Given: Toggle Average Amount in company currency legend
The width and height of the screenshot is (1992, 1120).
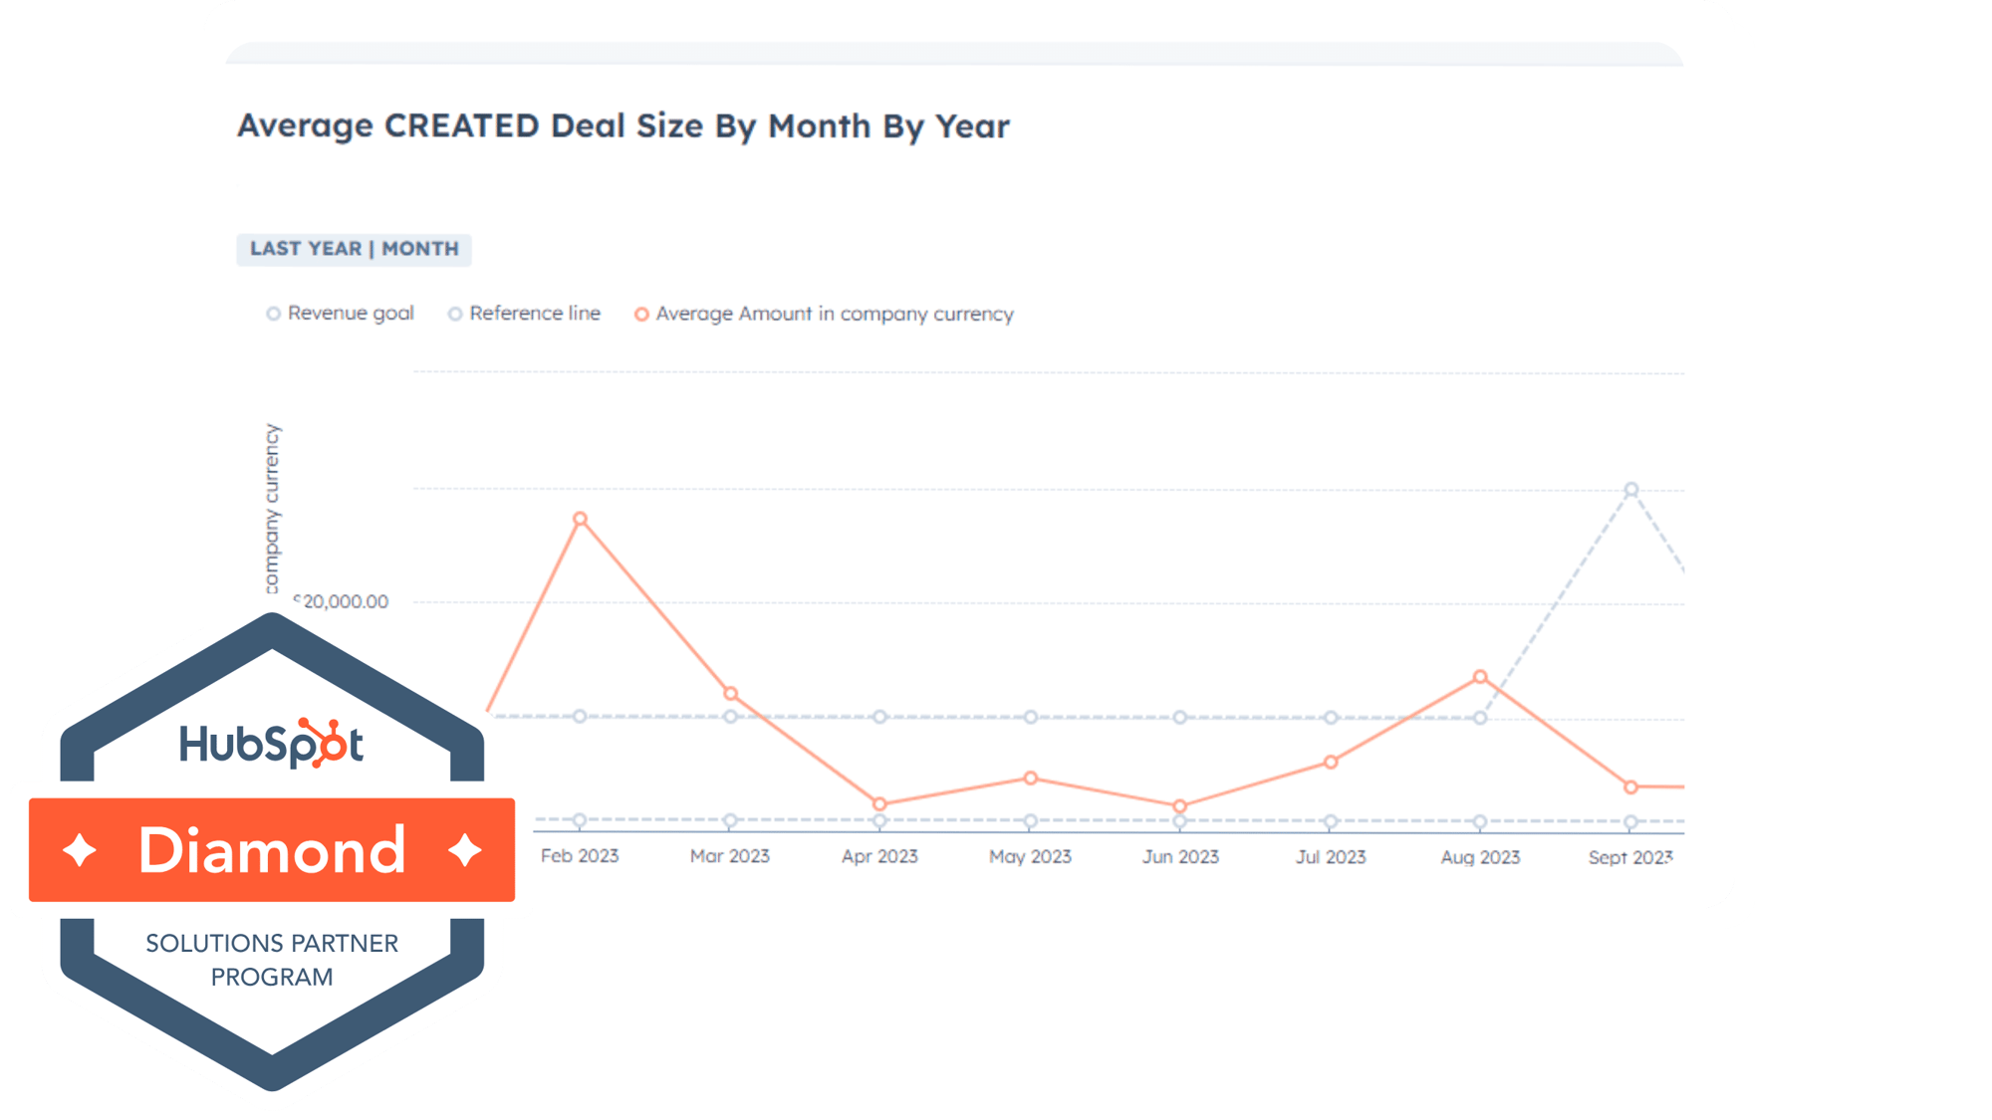Looking at the screenshot, I should pyautogui.click(x=824, y=315).
